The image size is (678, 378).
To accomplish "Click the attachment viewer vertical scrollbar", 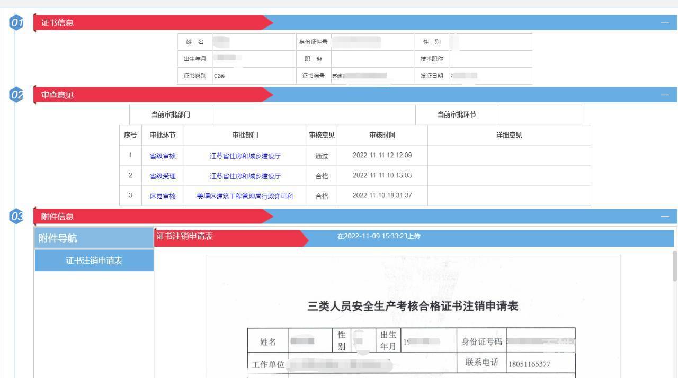I will [675, 266].
